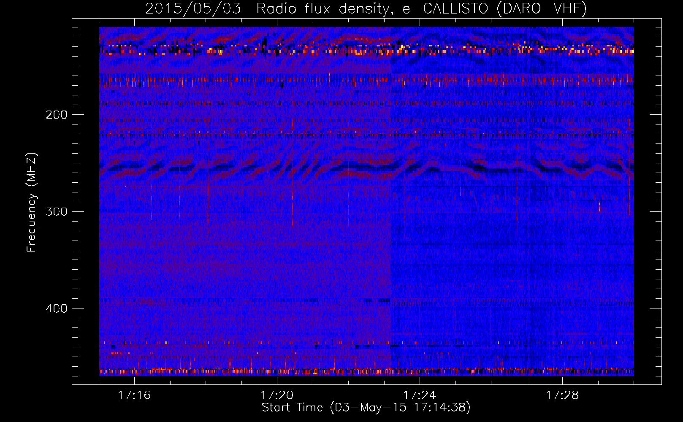The width and height of the screenshot is (683, 422).
Task: Click the 400 frequency tick label
Action: pos(57,308)
